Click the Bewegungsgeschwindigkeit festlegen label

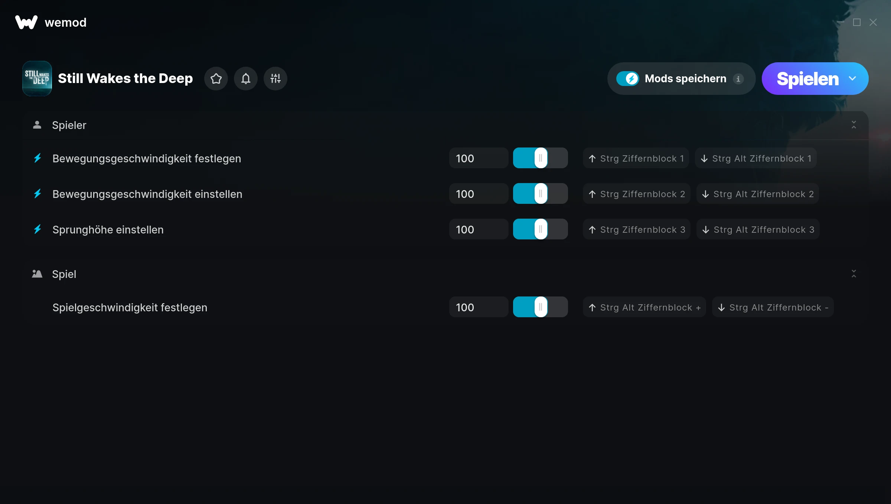tap(147, 158)
